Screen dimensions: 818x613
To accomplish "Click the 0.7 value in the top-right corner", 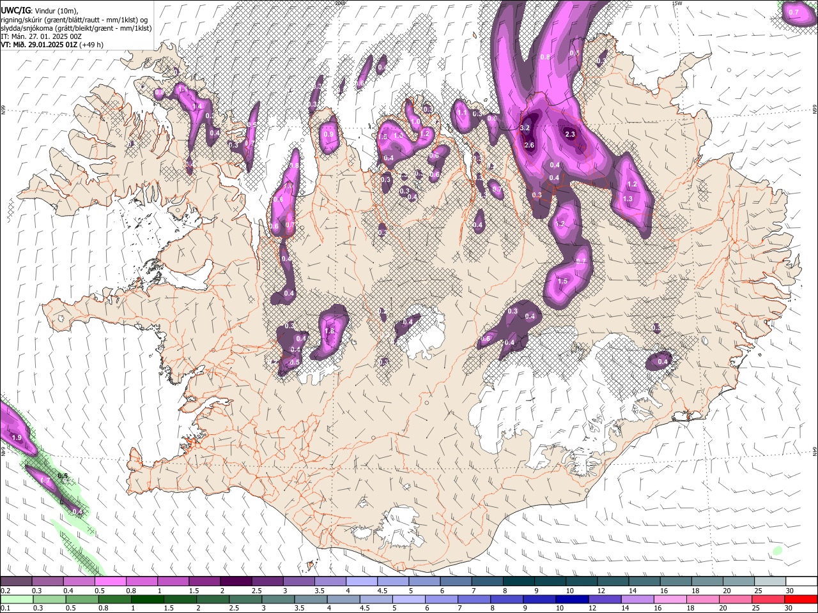I will click(x=793, y=12).
